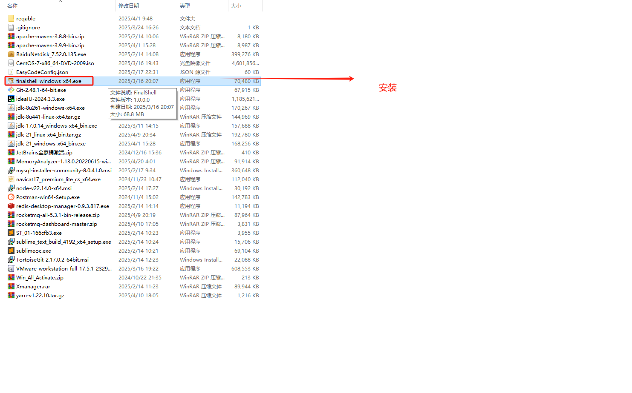Viewport: 632px width, 393px height.
Task: Click size 360,648 KB of mysql-installer row
Action: click(245, 170)
